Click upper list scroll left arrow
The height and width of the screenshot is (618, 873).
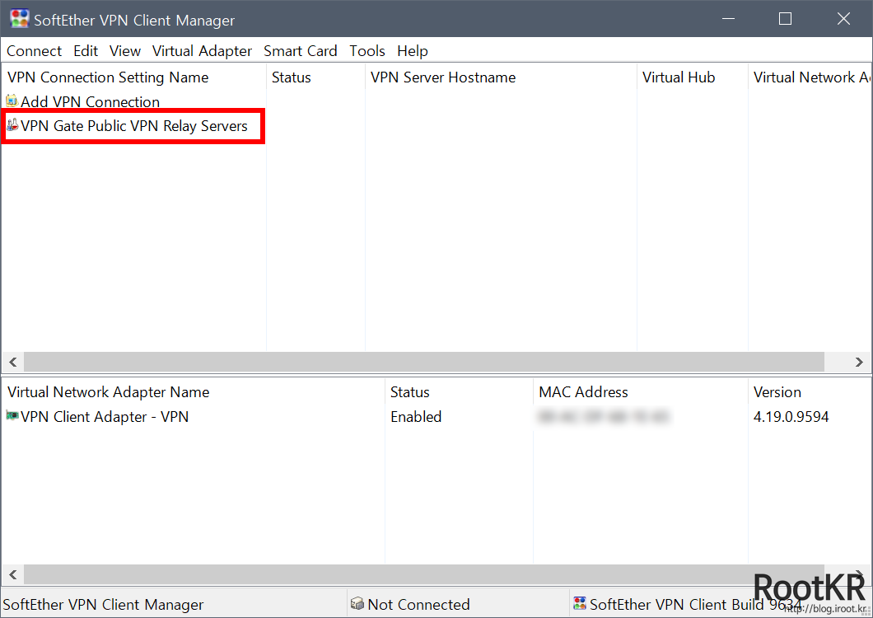pyautogui.click(x=13, y=362)
